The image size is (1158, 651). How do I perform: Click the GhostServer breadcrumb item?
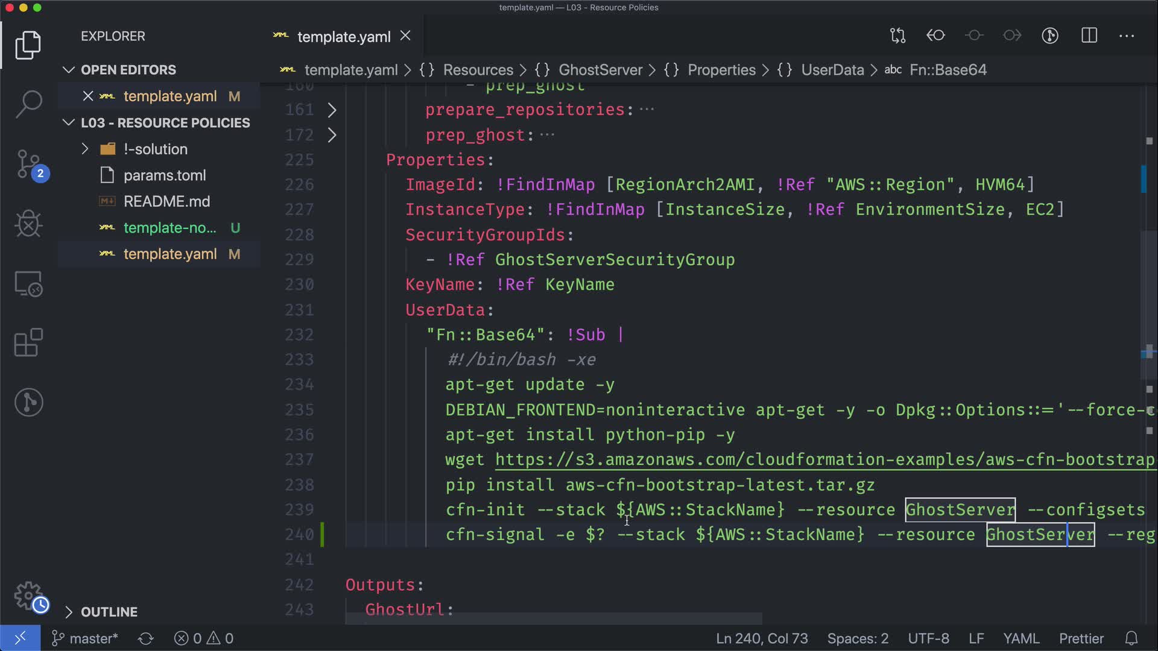pos(600,70)
